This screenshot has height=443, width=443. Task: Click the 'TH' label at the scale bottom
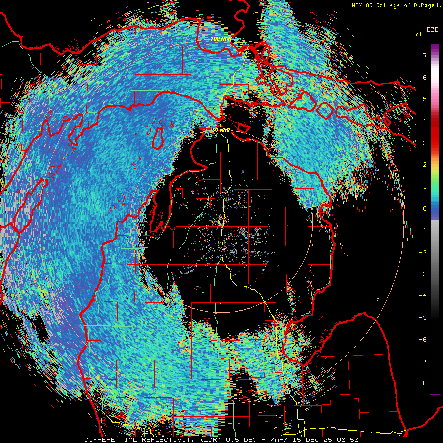point(423,383)
